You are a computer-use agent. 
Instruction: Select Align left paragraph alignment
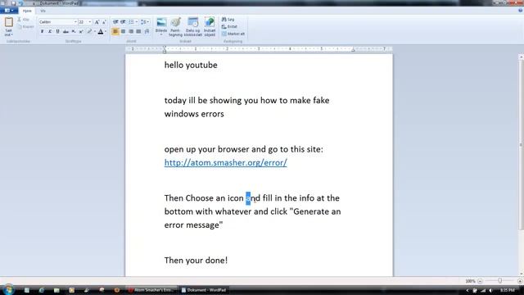pos(115,31)
